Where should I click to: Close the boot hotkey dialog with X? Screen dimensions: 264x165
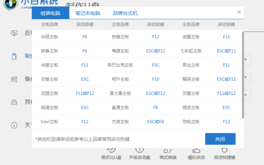(239, 12)
